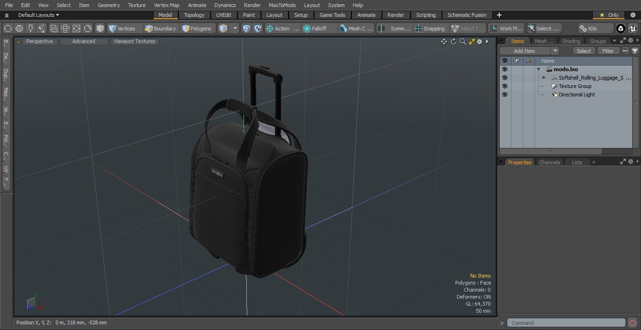Click the Work Plane button
Viewport: 641px width, 330px height.
coord(506,29)
